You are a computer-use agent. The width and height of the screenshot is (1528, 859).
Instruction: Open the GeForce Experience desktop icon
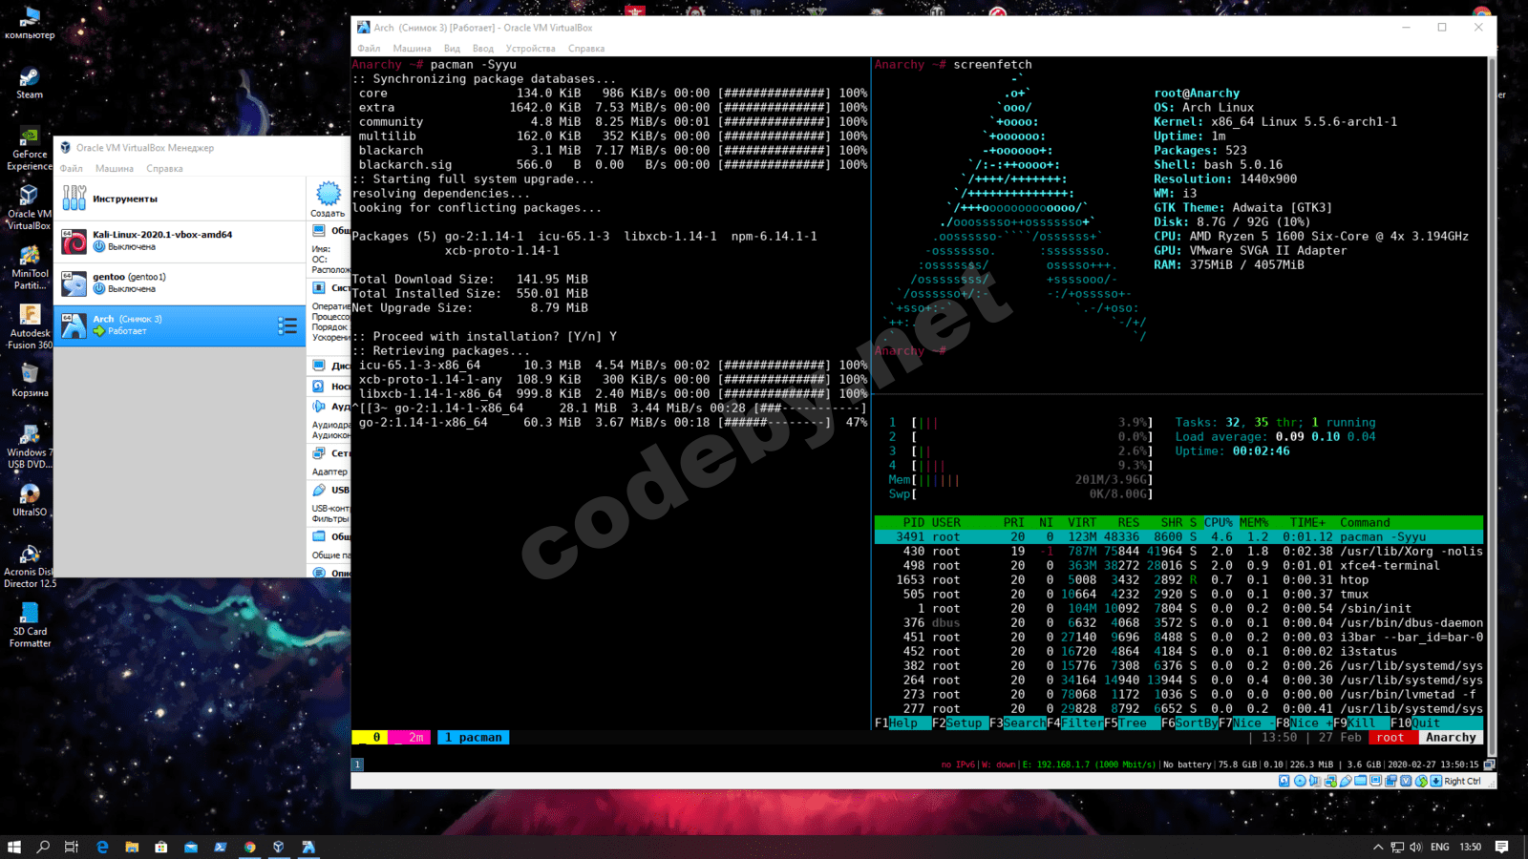[30, 149]
